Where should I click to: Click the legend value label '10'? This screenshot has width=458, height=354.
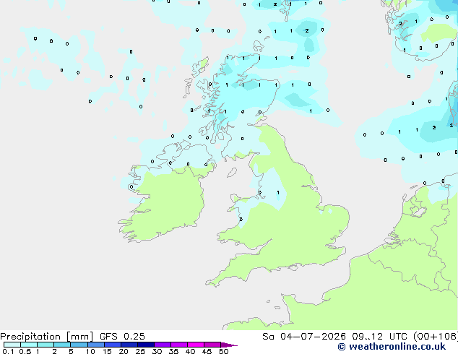90,351
